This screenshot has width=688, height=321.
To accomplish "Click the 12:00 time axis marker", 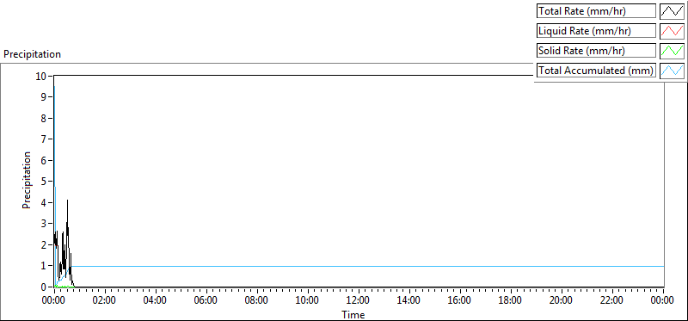I will point(358,301).
